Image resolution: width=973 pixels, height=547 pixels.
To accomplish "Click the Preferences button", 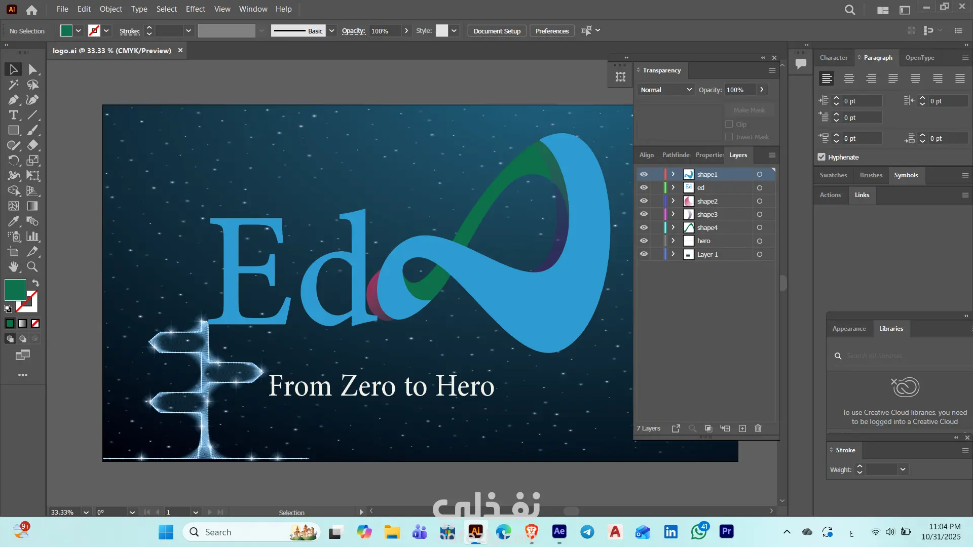I will coord(552,31).
